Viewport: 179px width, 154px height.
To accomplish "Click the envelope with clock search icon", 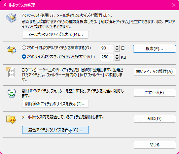I will [11, 49].
